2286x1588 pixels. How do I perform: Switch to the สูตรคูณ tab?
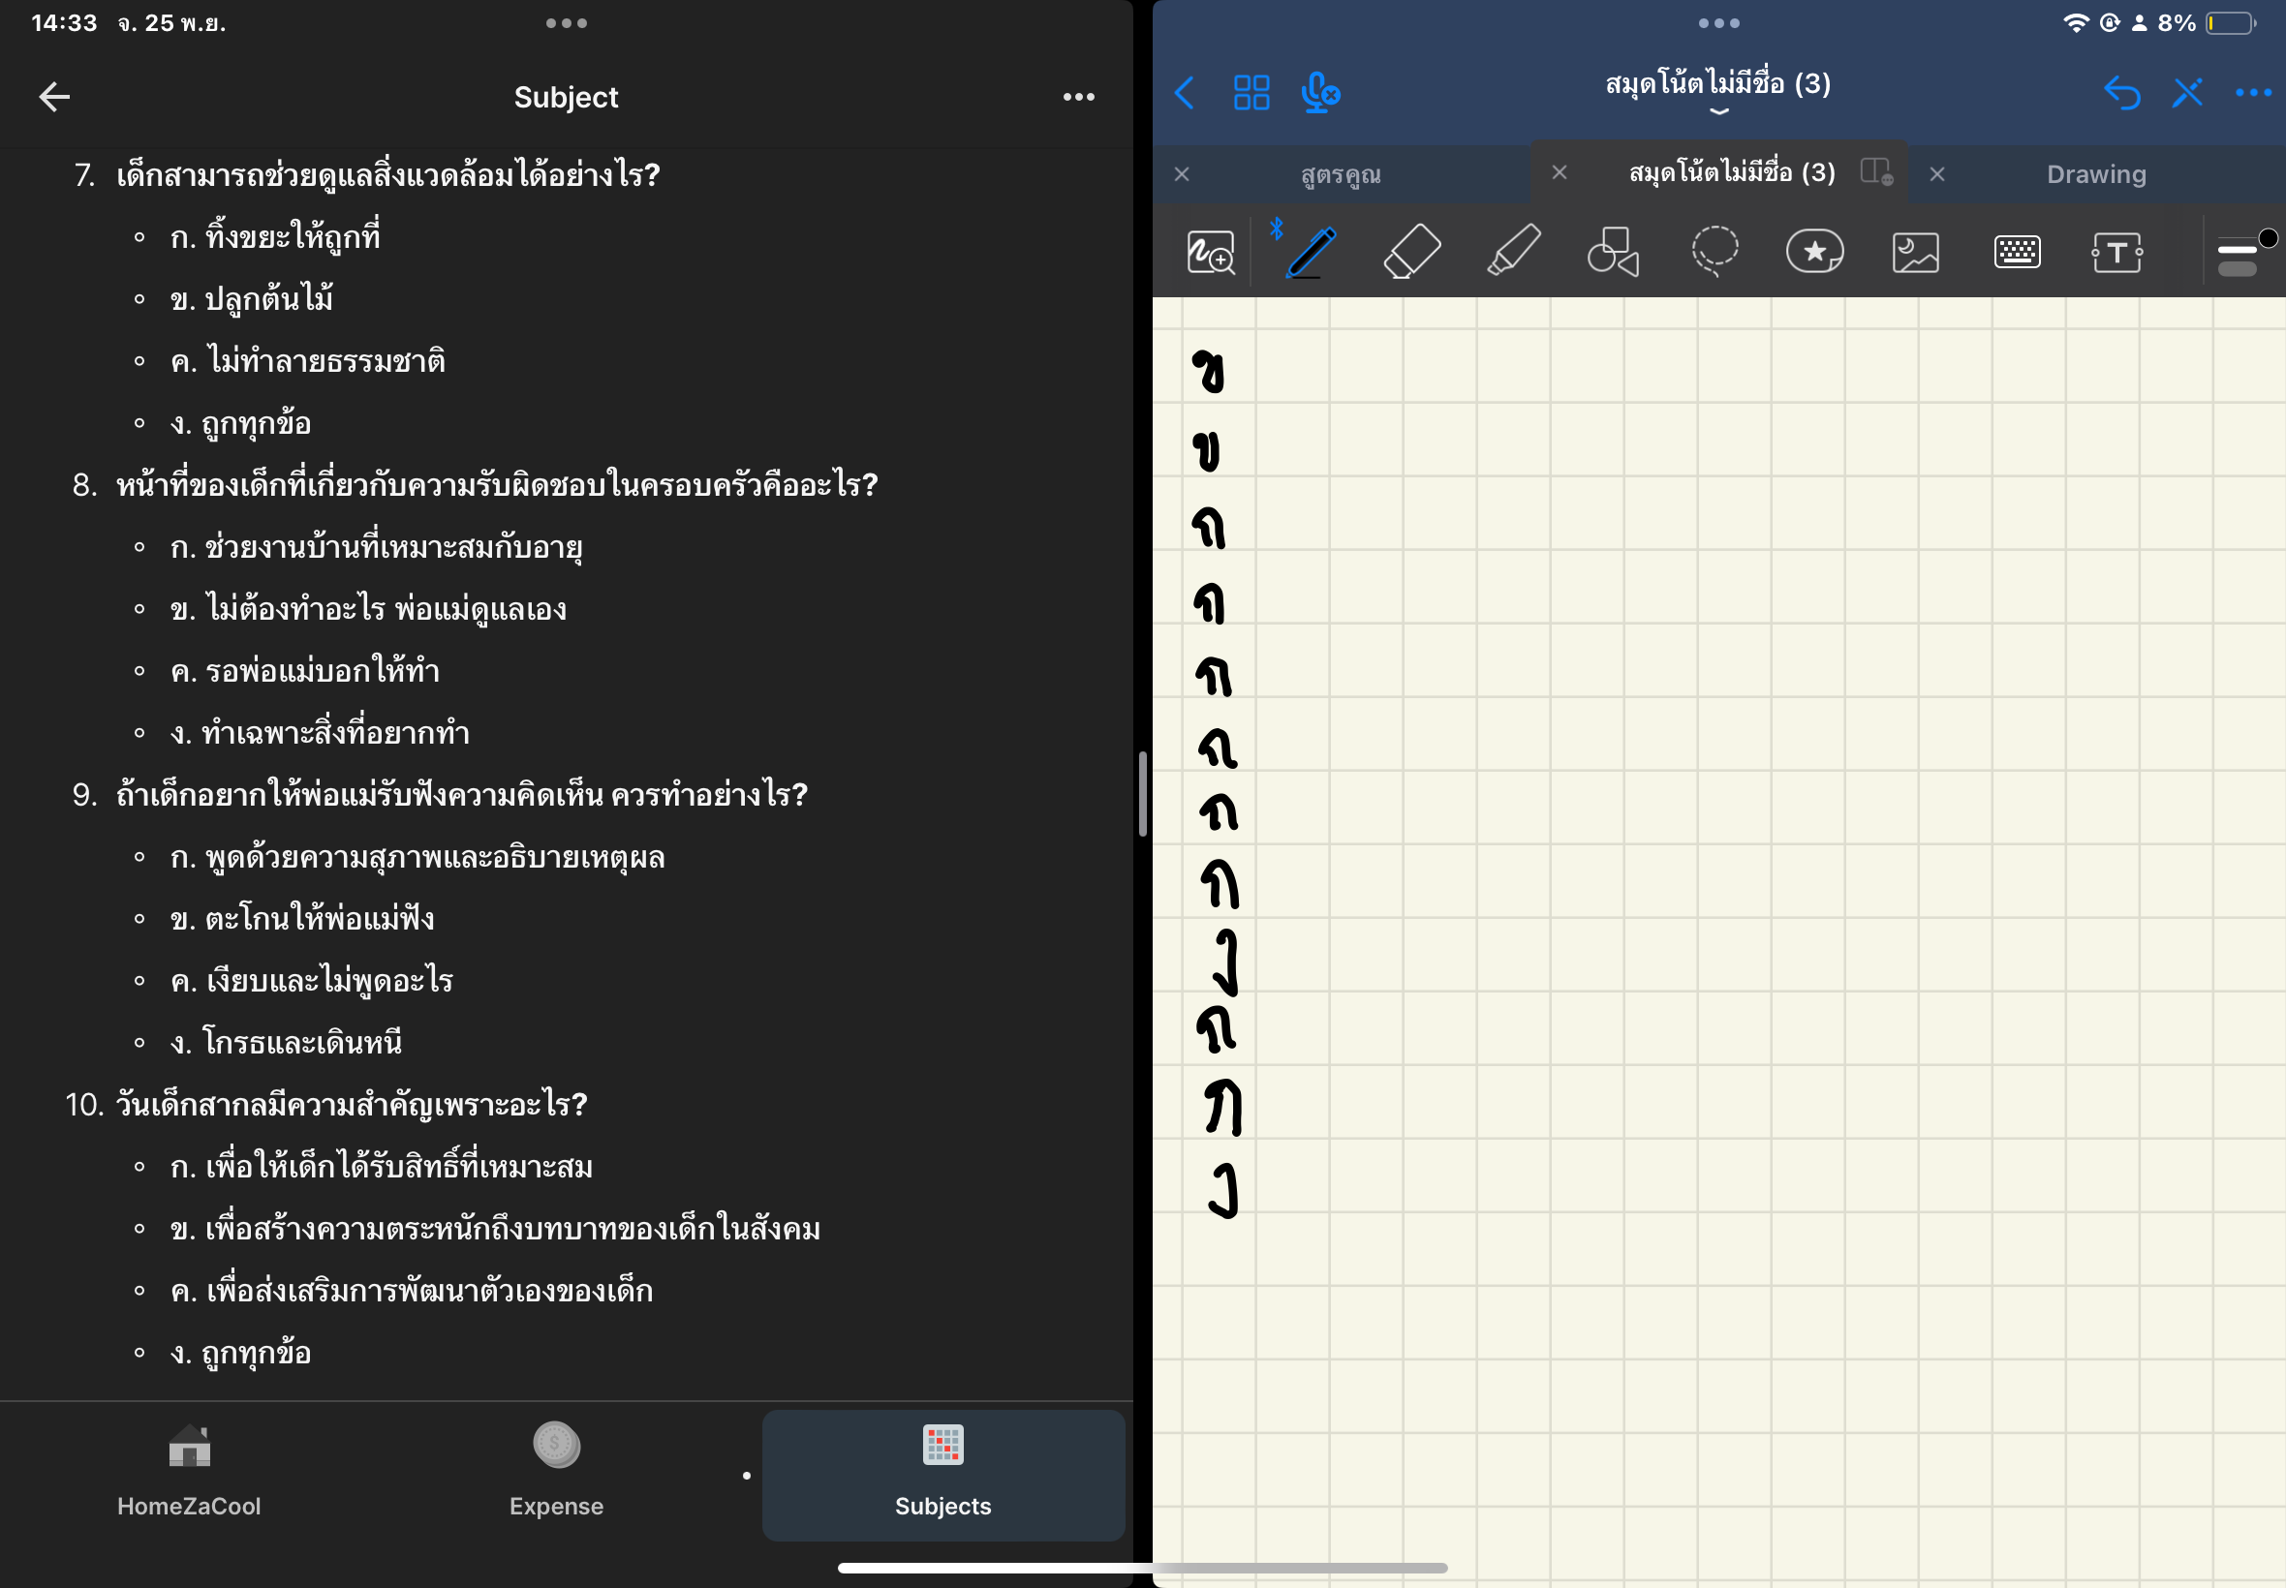pos(1341,174)
